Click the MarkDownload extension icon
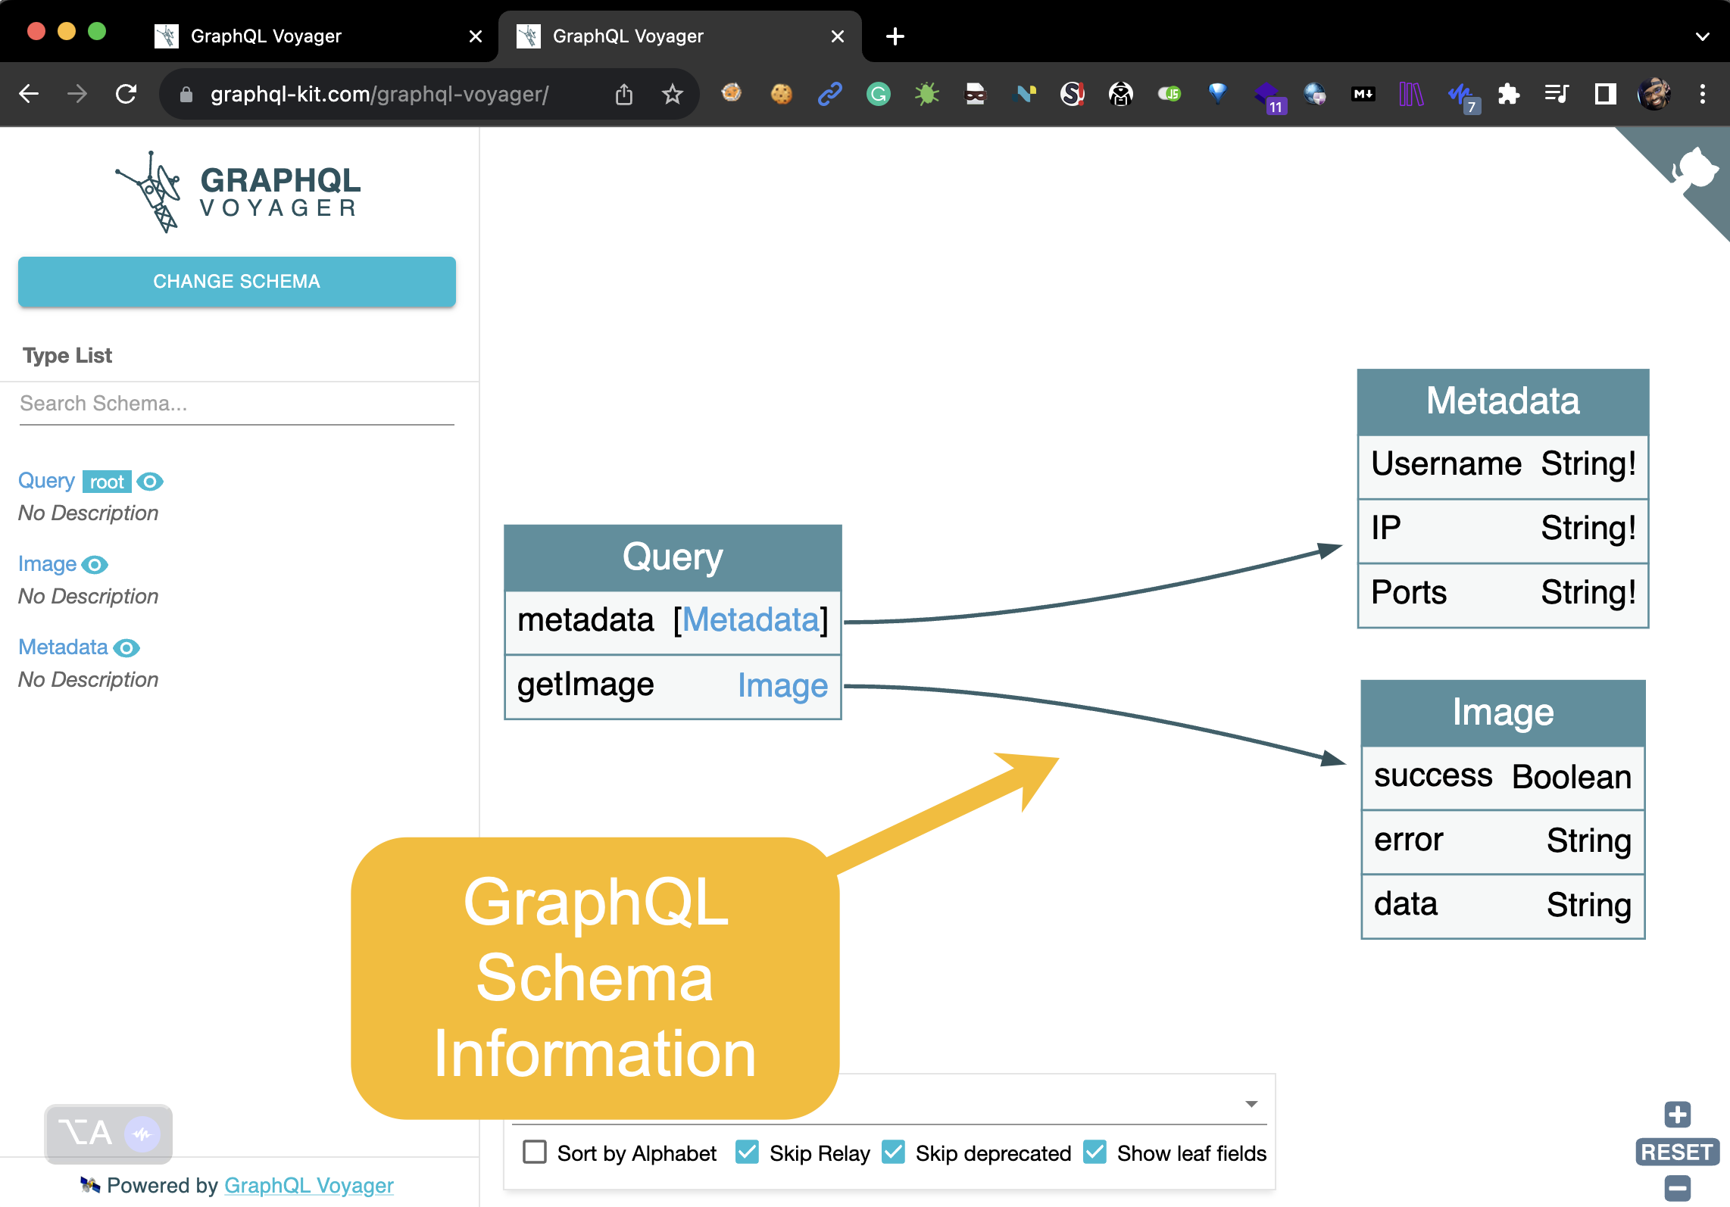 point(1363,94)
